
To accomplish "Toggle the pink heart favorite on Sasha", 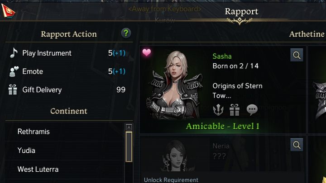I will point(147,53).
